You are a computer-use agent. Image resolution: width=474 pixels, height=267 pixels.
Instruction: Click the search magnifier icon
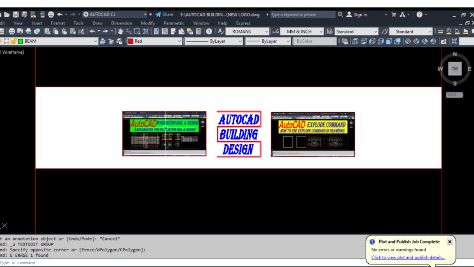[340, 14]
